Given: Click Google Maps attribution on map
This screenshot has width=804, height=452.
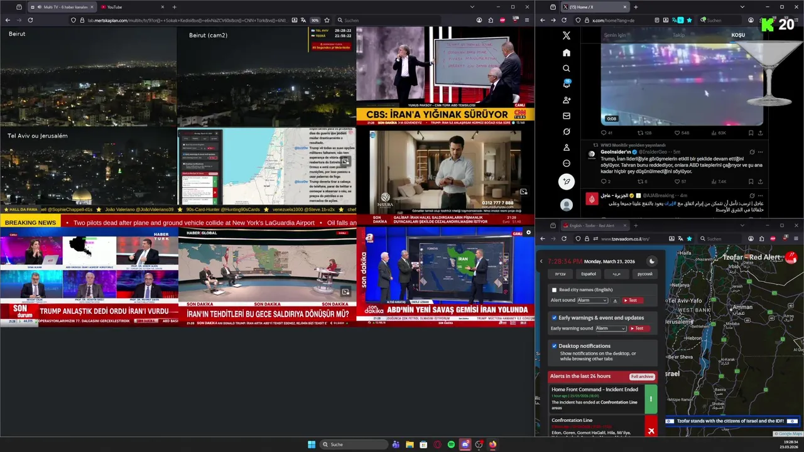Looking at the screenshot, I should [x=788, y=434].
